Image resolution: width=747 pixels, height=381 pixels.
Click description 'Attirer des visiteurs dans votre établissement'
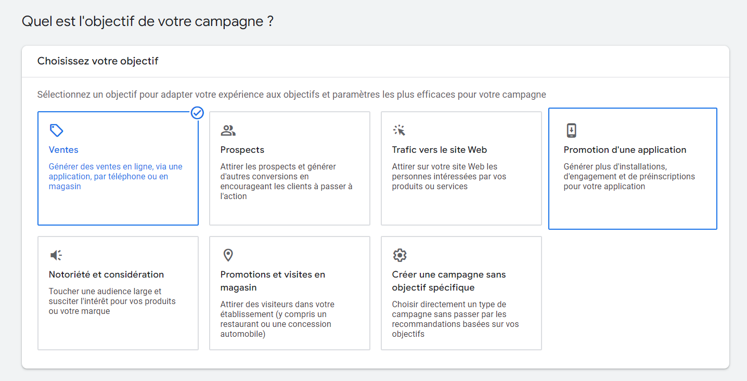277,319
